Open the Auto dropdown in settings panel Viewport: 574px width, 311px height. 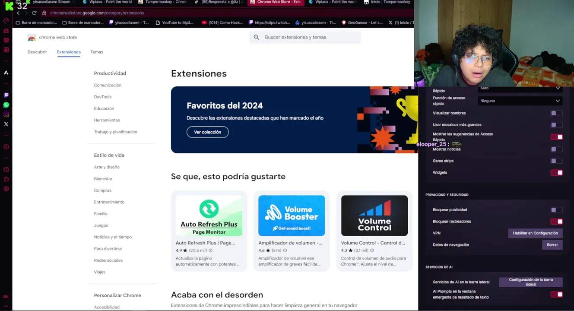[x=520, y=89]
